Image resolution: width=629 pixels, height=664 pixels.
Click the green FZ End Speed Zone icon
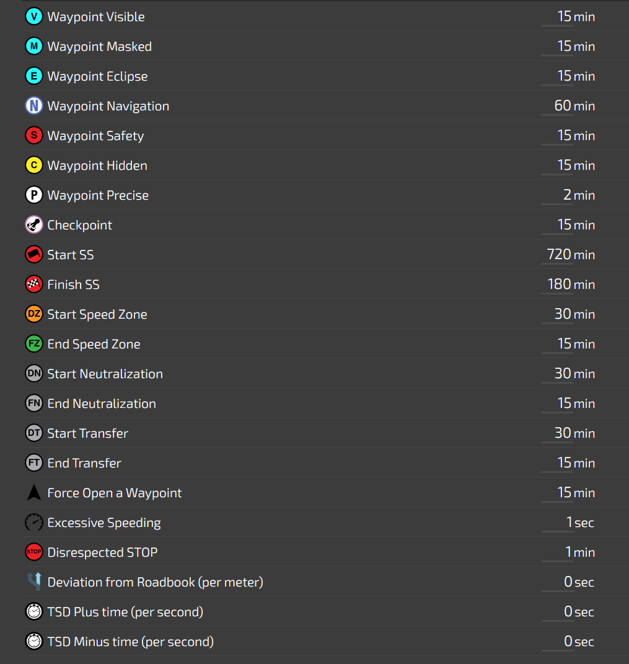tap(33, 344)
